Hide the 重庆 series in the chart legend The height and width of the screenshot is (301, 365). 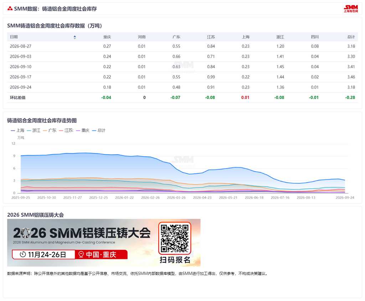point(83,131)
